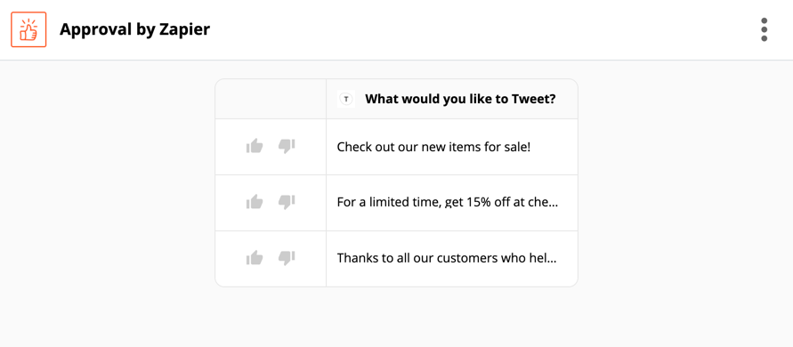Select the 'Check out our new items for sale!' cell
The height and width of the screenshot is (347, 793).
pyautogui.click(x=451, y=147)
